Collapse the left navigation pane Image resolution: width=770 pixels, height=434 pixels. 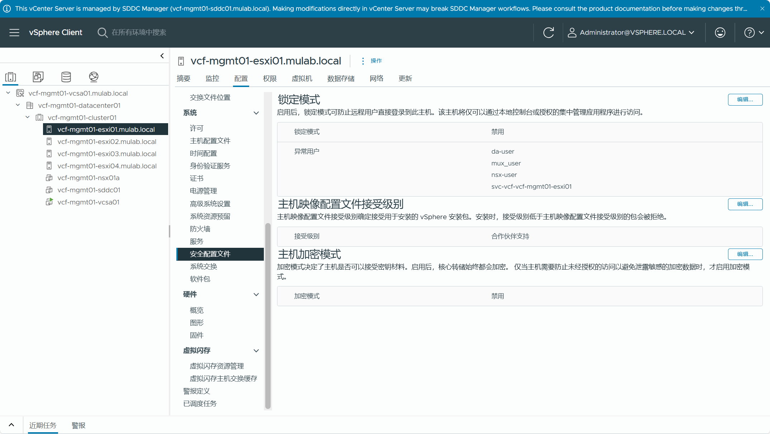[162, 56]
